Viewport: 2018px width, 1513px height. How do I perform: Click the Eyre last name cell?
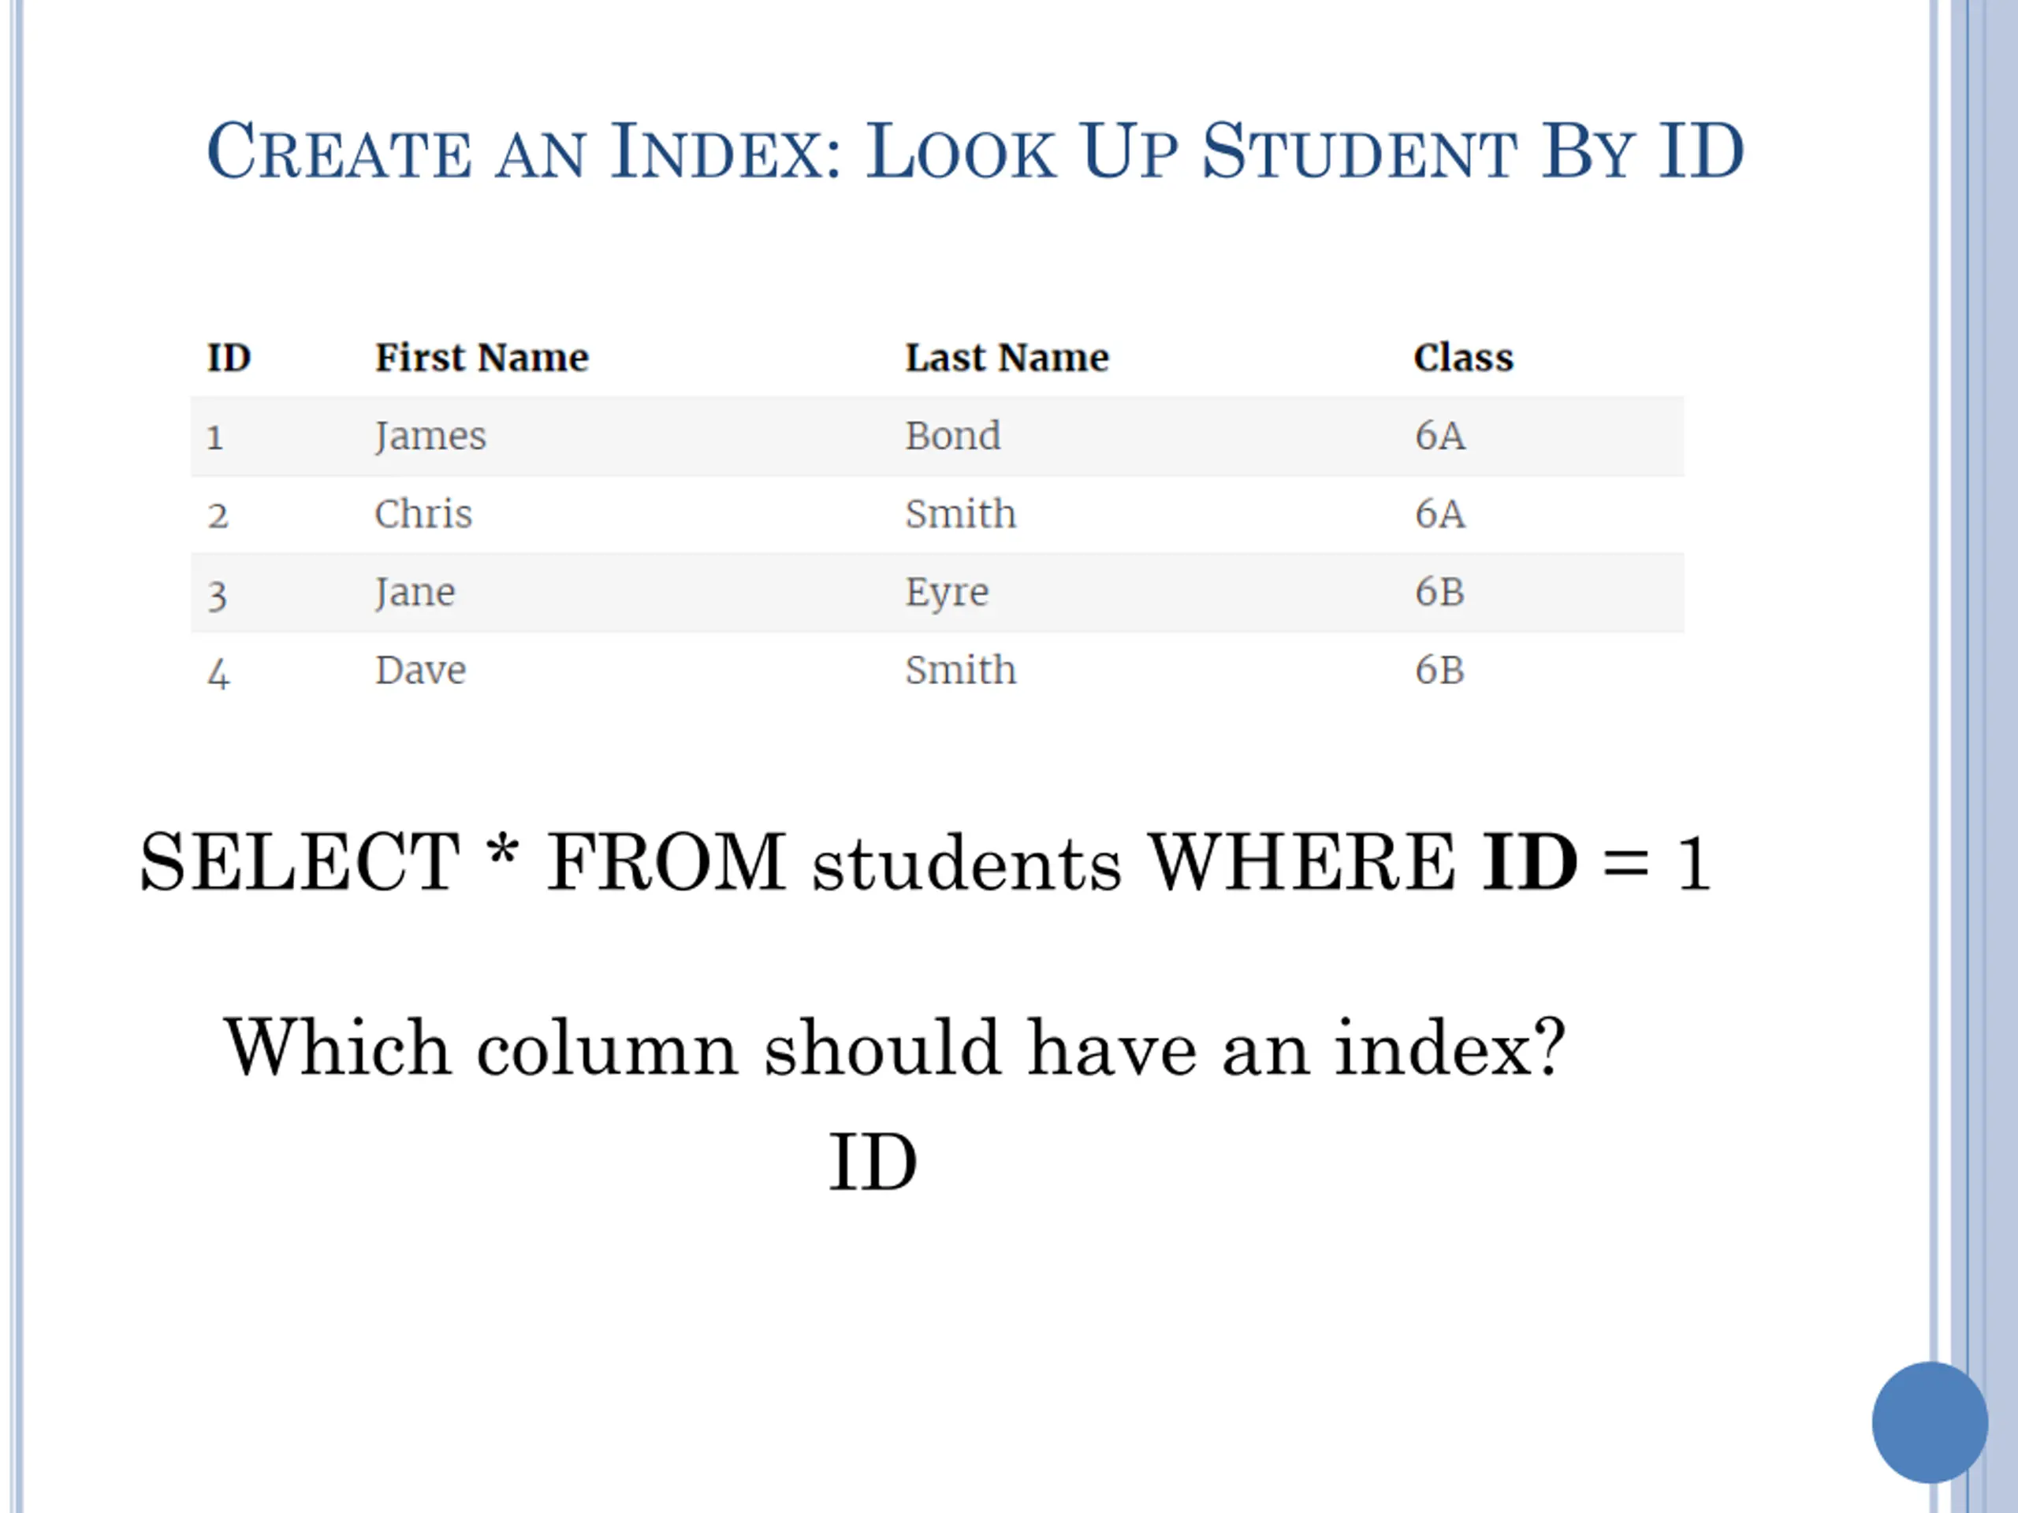point(946,593)
